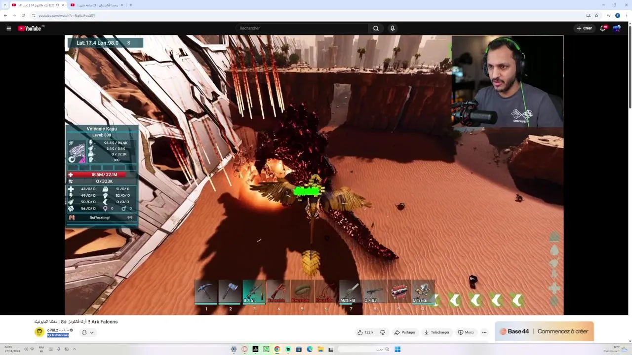Image resolution: width=632 pixels, height=355 pixels.
Task: Open Microsoft Edge from taskbar
Action: (x=310, y=349)
